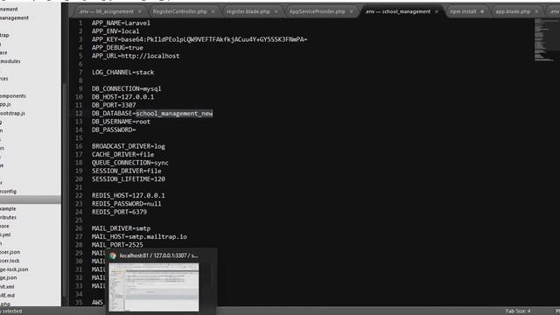This screenshot has width=560, height=315.
Task: Click the MAIL_DRIVER=smtp line
Action: click(121, 228)
